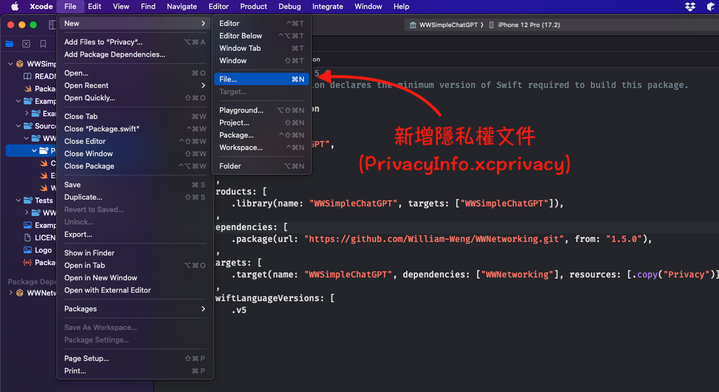719x392 pixels.
Task: Open the Edit menu
Action: point(95,6)
